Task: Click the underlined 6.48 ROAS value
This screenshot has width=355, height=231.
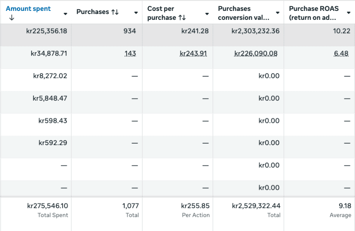Action: pyautogui.click(x=341, y=54)
